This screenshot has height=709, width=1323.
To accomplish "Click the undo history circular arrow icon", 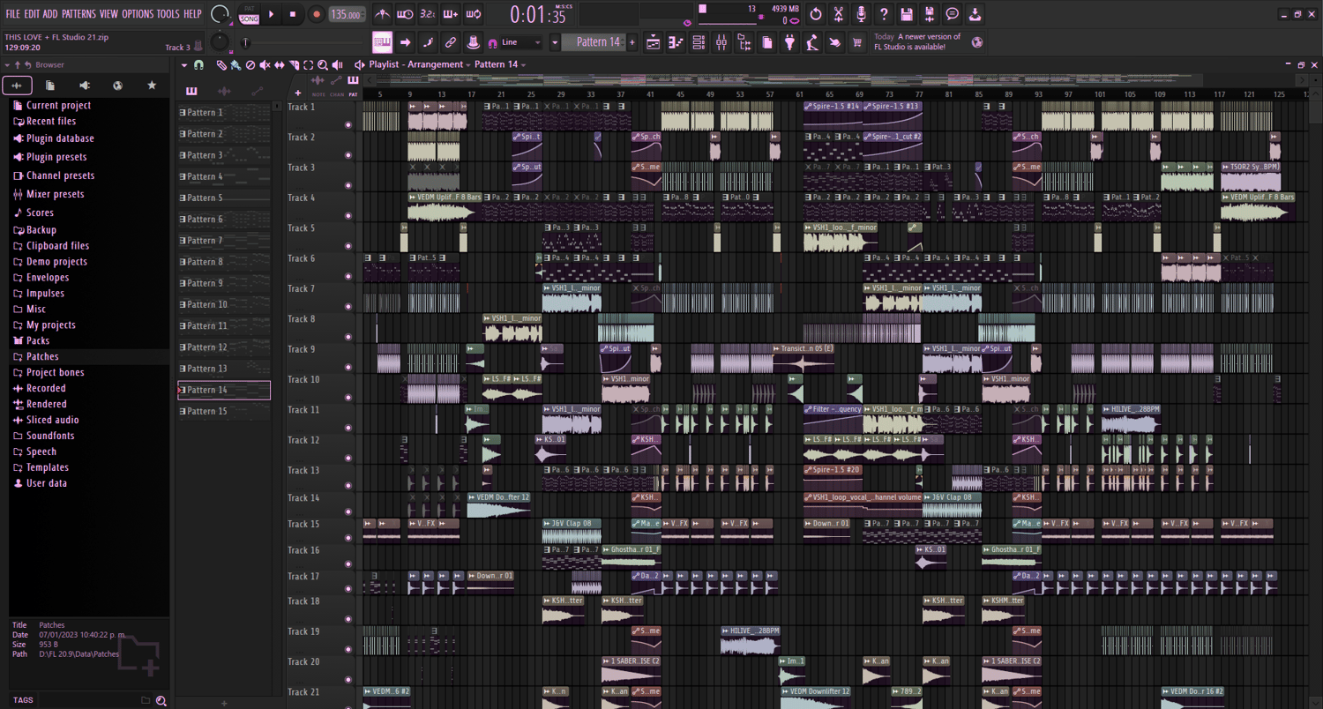I will pyautogui.click(x=816, y=14).
